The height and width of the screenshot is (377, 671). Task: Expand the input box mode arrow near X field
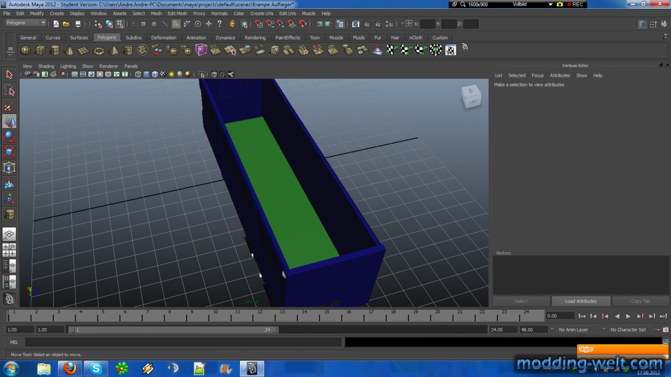coord(403,24)
